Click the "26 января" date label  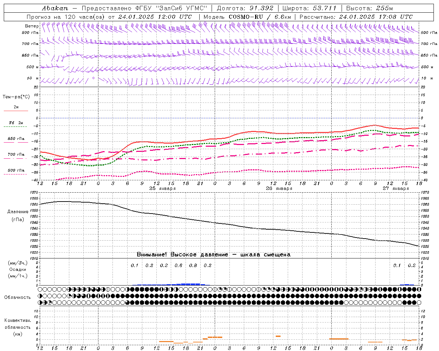point(279,189)
